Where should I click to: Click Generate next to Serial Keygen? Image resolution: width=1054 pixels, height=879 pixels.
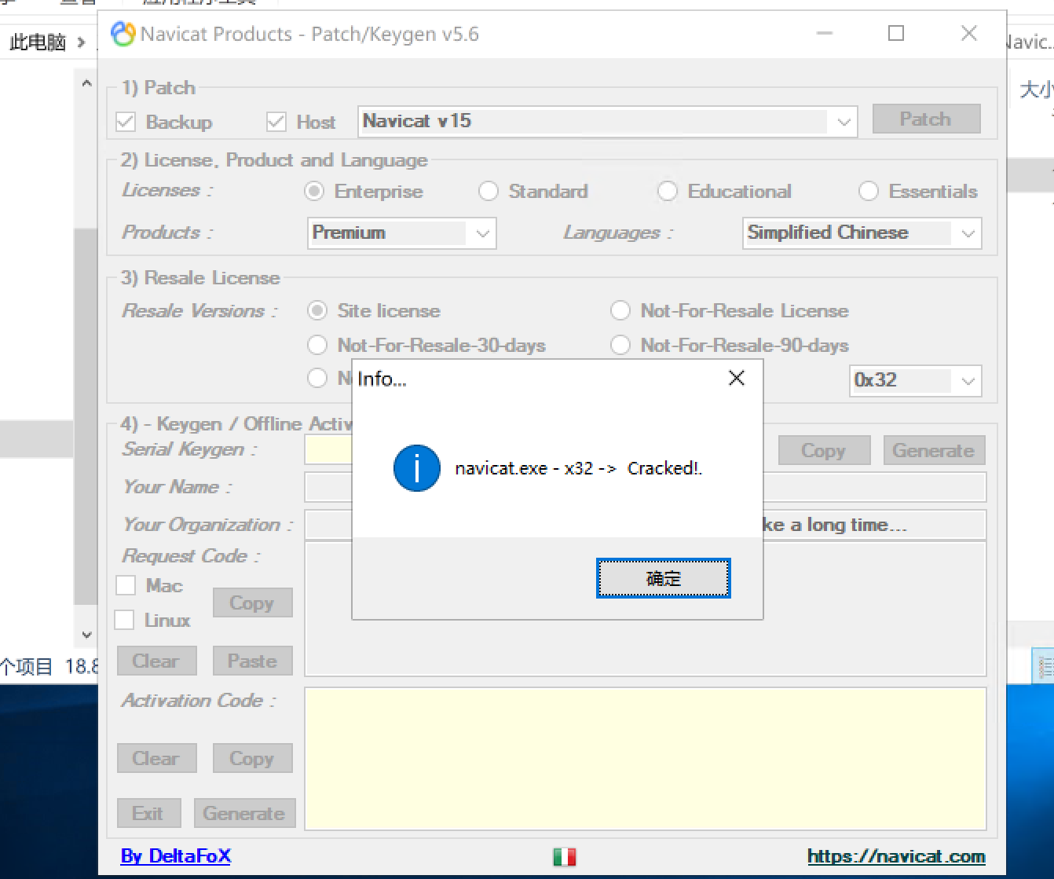click(x=934, y=450)
